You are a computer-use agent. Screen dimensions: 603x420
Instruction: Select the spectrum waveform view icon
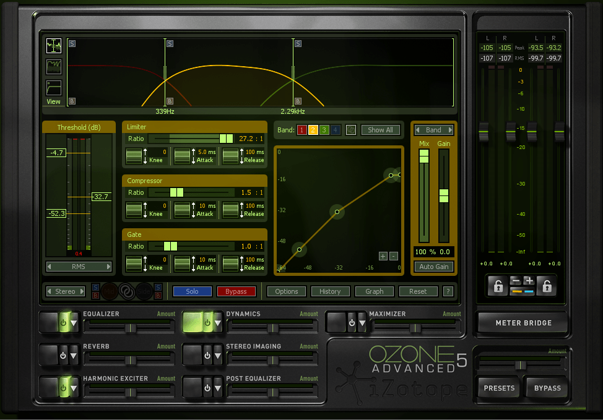[x=53, y=45]
